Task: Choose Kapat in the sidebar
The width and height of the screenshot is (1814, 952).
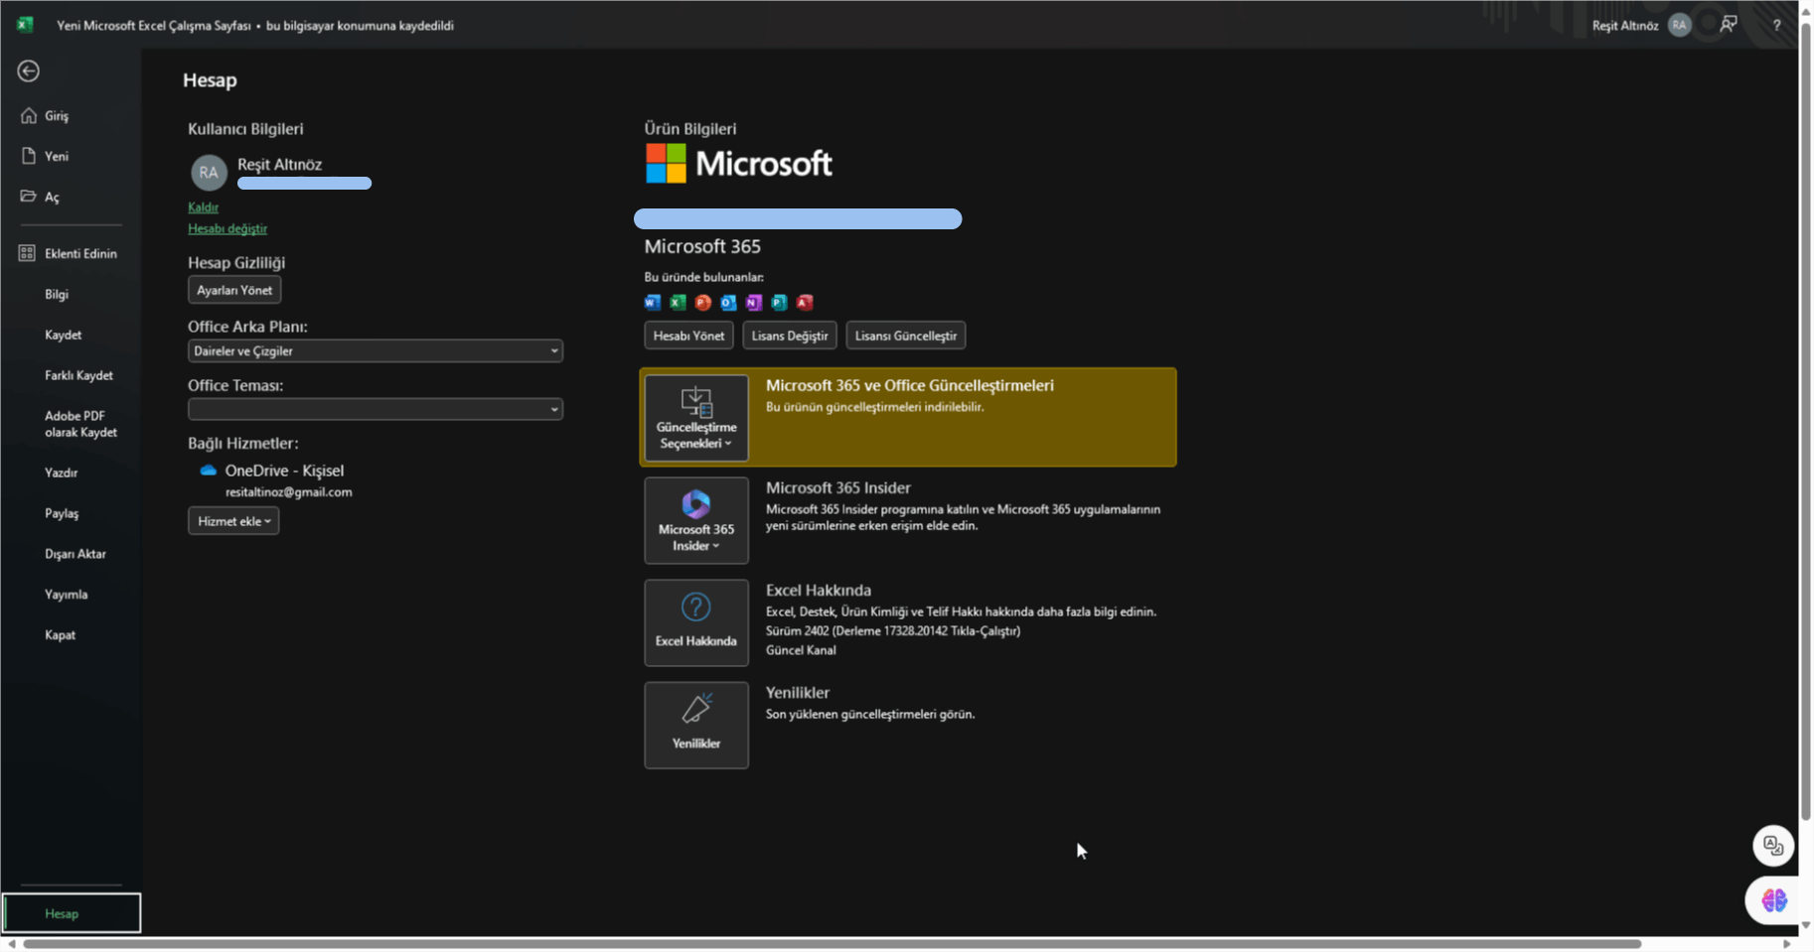Action: click(60, 635)
